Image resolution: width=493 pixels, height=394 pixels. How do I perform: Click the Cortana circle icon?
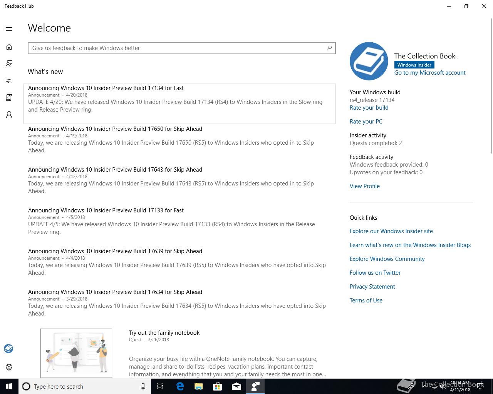26,386
